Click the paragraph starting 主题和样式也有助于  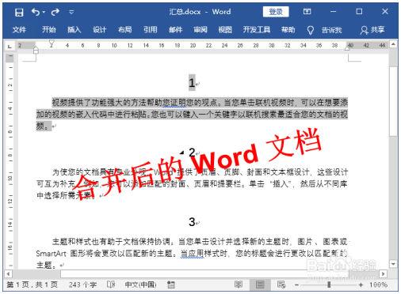tap(192, 254)
